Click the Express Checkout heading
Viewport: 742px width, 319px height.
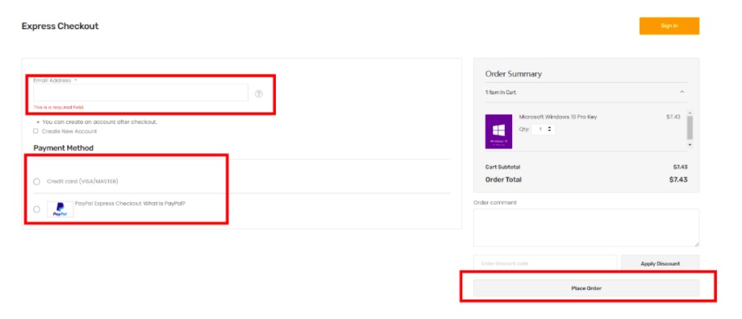(60, 26)
